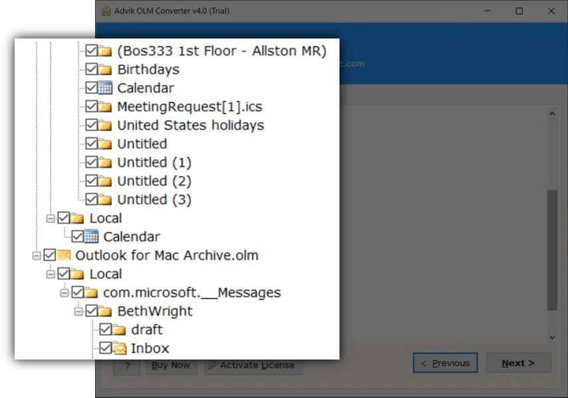Screen dimensions: 568x398
Task: Click the calendar icon under the first Local folder
Action: point(91,237)
